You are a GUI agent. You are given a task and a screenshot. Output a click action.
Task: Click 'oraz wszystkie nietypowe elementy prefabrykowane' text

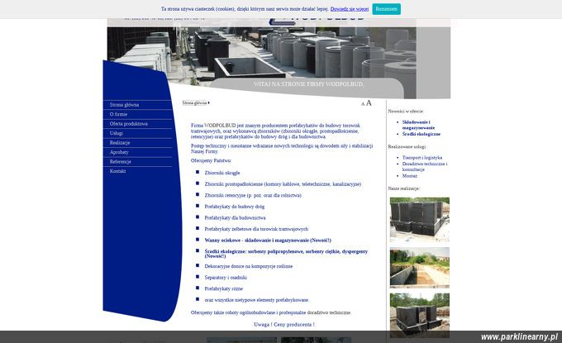pos(257,300)
